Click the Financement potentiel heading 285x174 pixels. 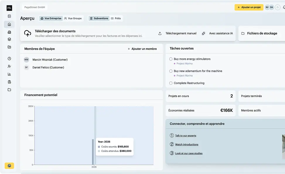(x=41, y=95)
